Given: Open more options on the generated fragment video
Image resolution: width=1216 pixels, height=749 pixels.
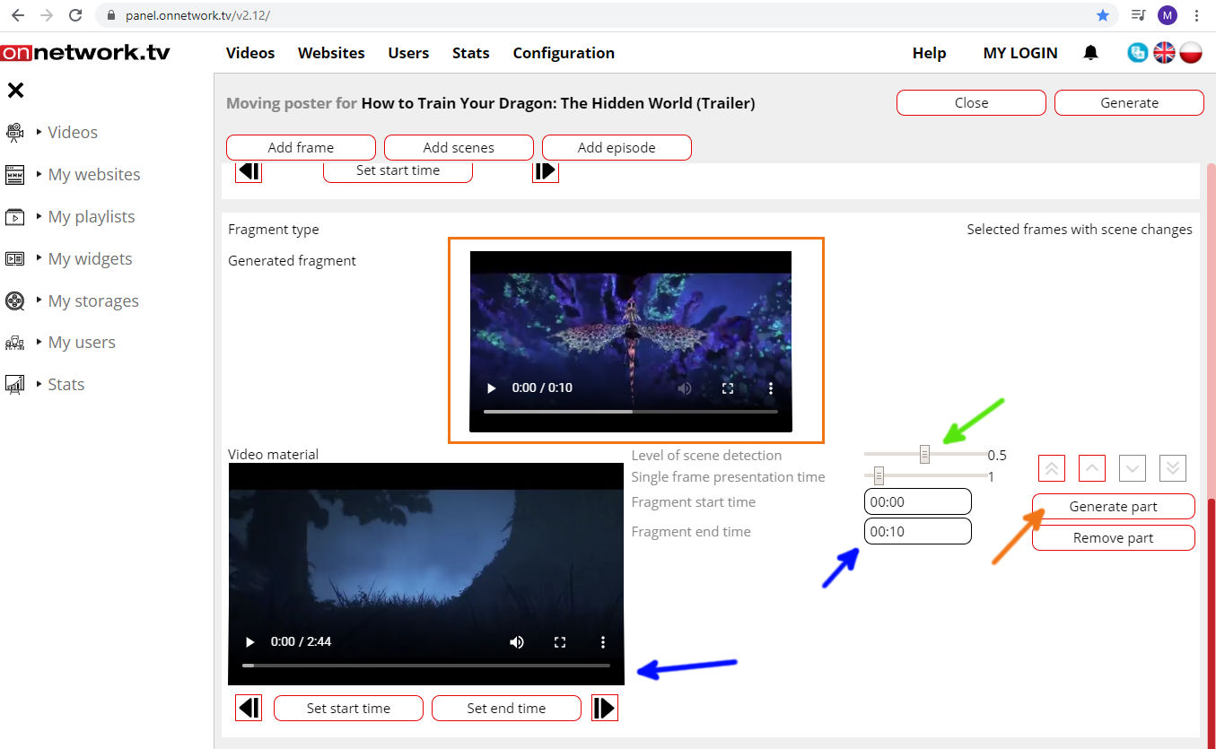Looking at the screenshot, I should tap(771, 388).
